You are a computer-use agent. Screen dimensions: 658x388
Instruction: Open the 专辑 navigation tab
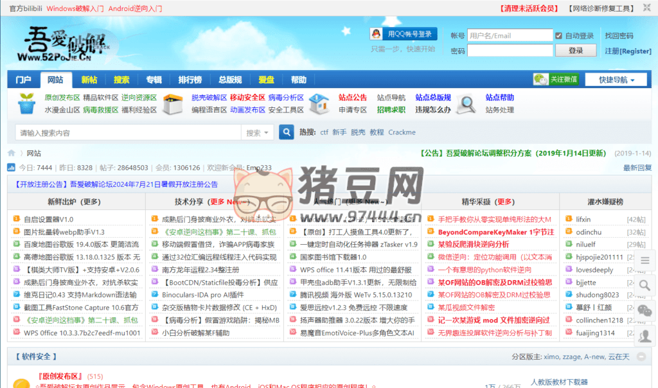tap(154, 80)
